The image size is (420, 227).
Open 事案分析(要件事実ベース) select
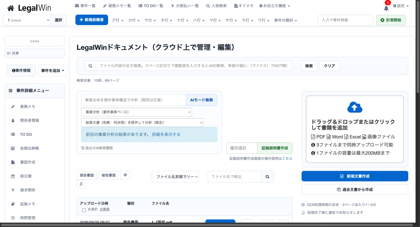coord(136,112)
